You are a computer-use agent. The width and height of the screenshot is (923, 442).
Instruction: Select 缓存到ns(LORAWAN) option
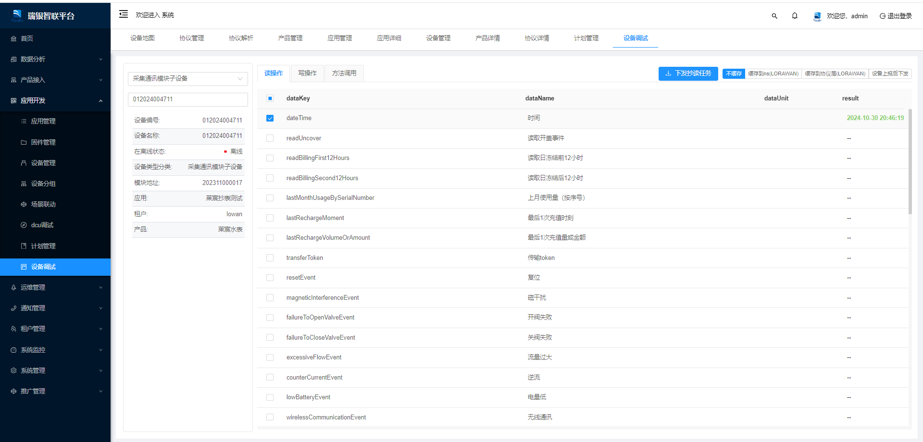point(773,74)
